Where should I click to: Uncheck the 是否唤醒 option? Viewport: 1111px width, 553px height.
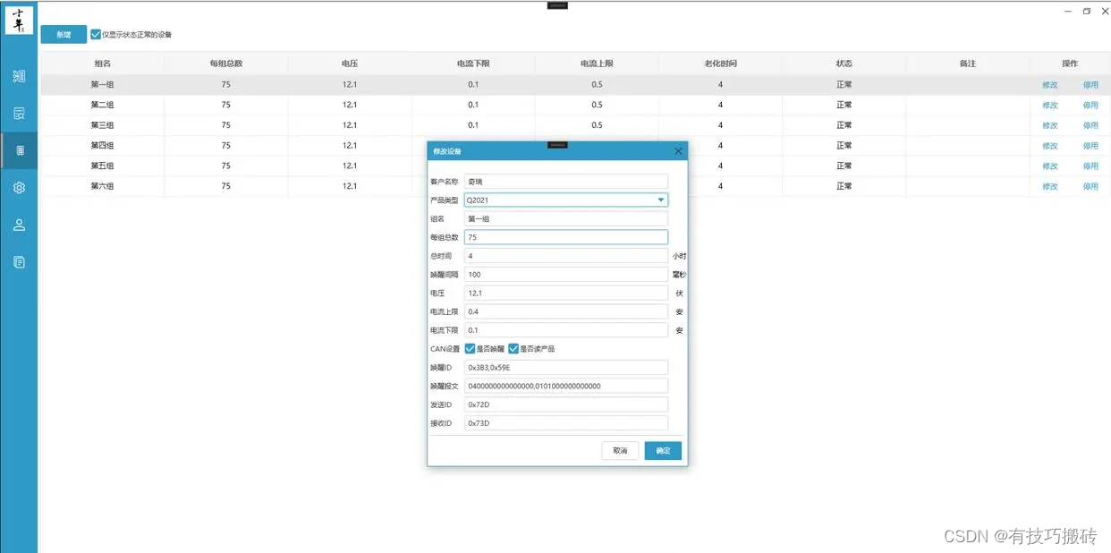pyautogui.click(x=469, y=348)
